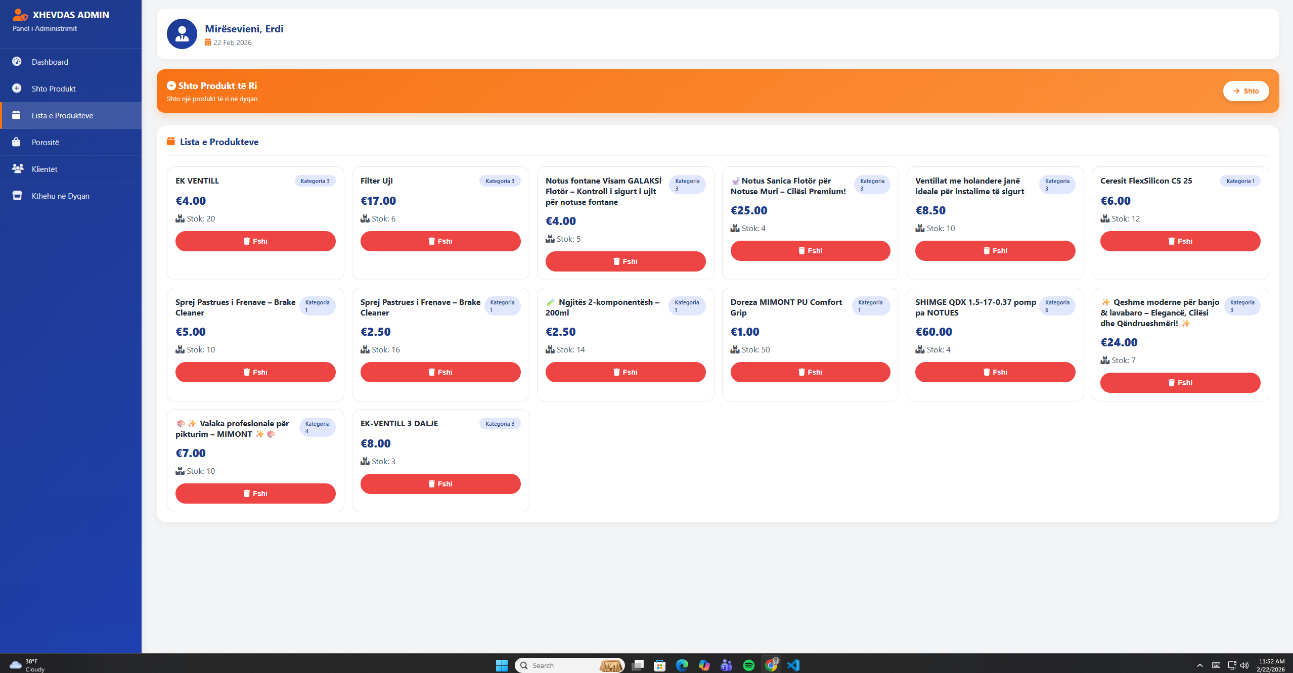
Task: Click the user avatar next to Mirësevieni
Action: (182, 34)
